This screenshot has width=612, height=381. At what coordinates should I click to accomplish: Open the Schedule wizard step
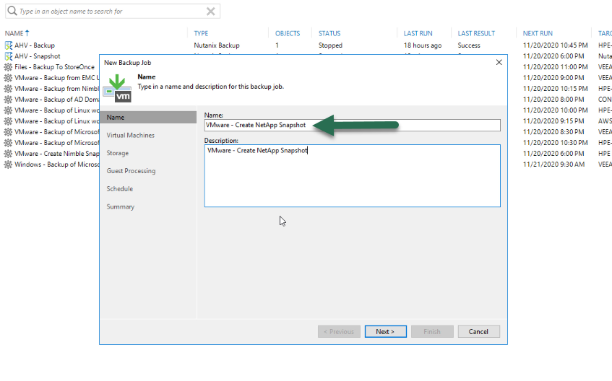(119, 189)
